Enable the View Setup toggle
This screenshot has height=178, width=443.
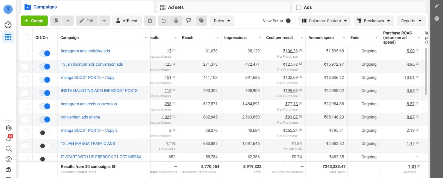290,21
